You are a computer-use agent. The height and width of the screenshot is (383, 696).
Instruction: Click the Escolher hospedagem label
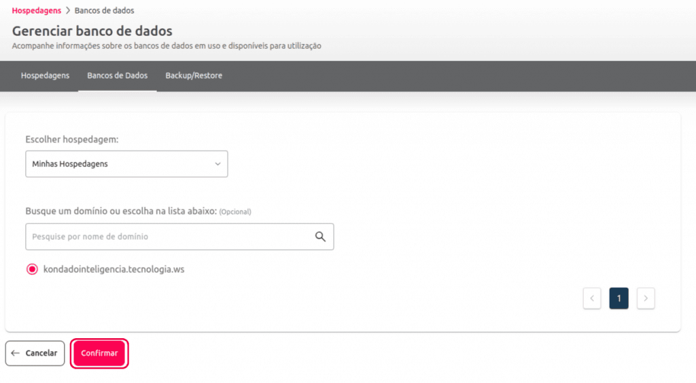click(72, 139)
